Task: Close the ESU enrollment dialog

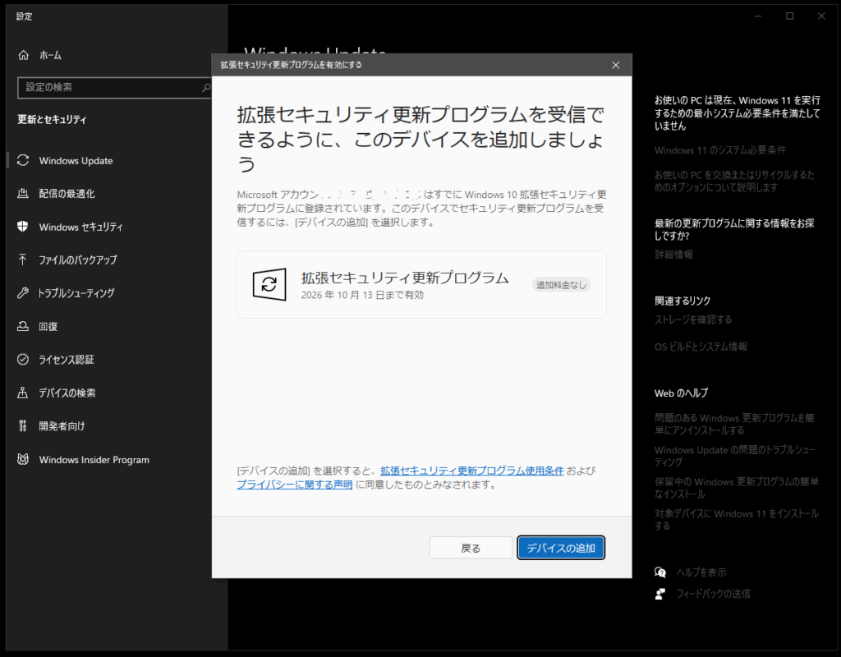Action: click(x=616, y=65)
